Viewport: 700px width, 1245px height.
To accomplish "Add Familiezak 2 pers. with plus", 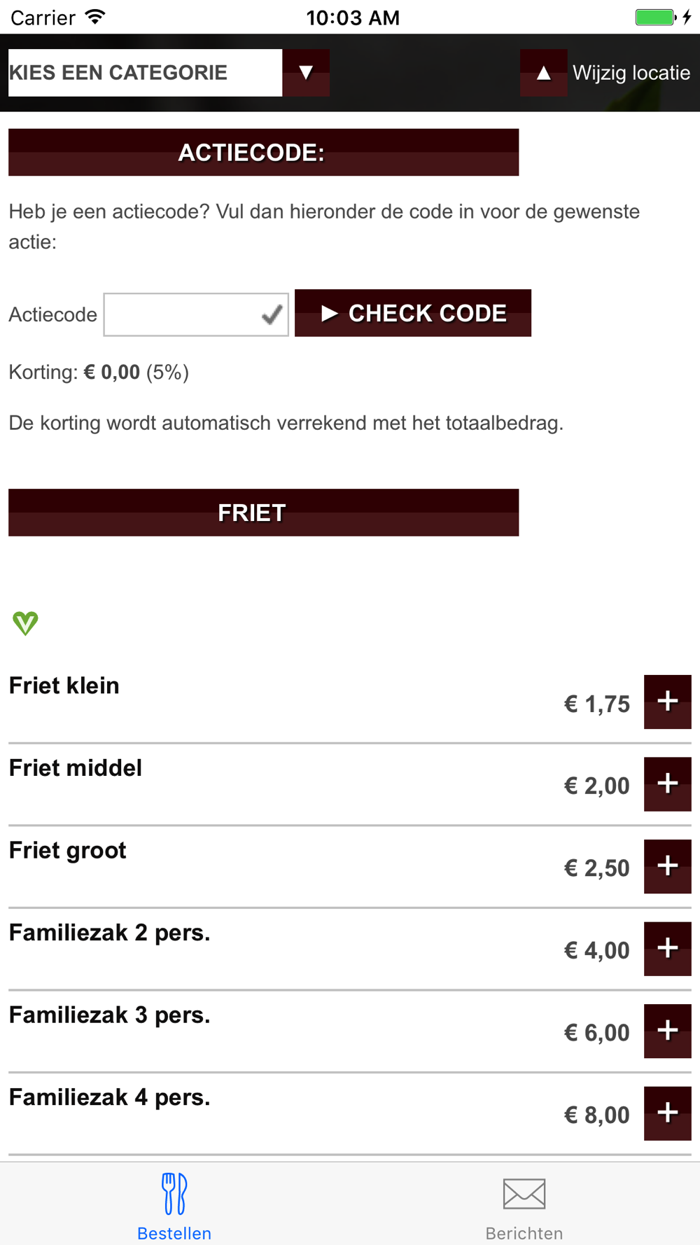I will pyautogui.click(x=668, y=949).
